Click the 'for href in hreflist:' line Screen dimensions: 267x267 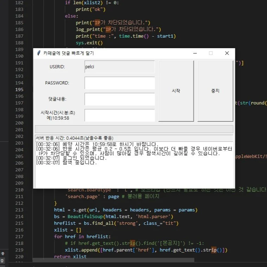[x=82, y=237]
